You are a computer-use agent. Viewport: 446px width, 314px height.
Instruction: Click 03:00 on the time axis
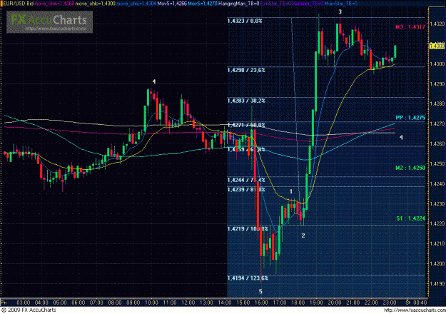coord(24,303)
